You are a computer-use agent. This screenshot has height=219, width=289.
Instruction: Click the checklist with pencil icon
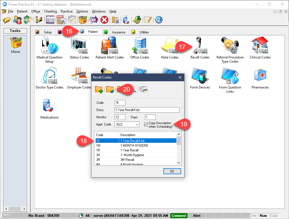tap(39, 20)
